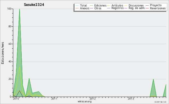169x104 pixels.
Task: Click the Otros legend entry
Action: pos(95,8)
